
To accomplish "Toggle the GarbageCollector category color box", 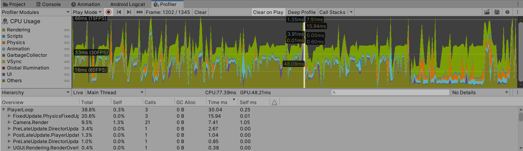I will (x=4, y=55).
